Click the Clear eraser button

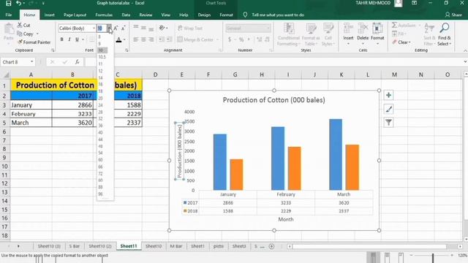point(401,42)
